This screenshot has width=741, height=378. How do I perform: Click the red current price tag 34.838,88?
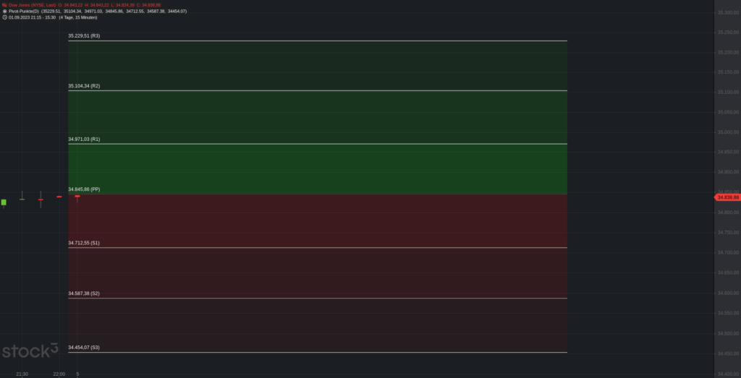pos(727,197)
